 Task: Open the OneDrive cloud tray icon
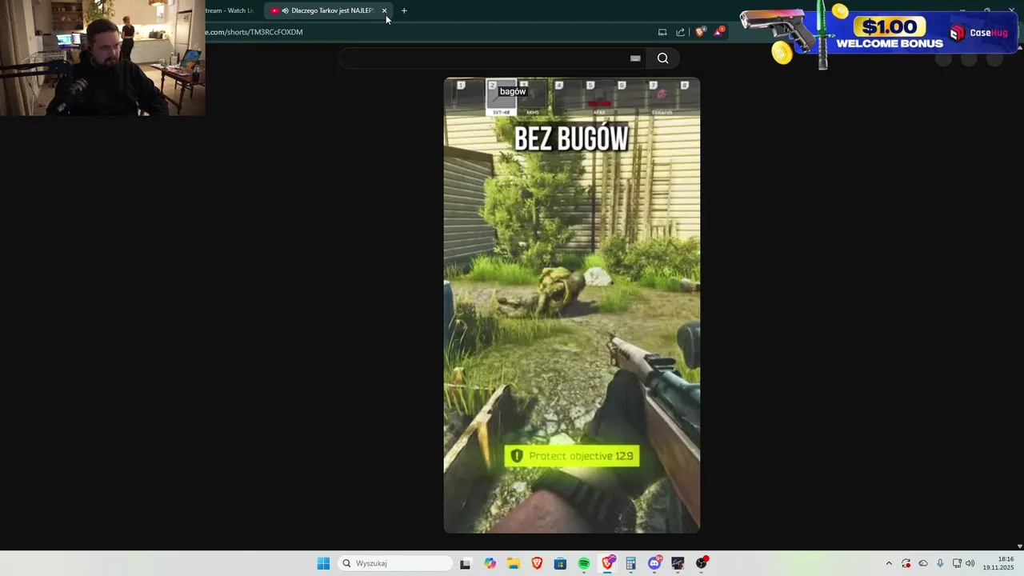923,563
